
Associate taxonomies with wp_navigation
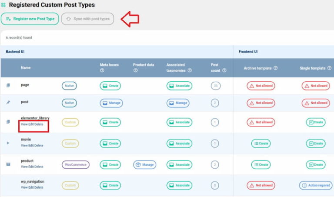(x=179, y=185)
